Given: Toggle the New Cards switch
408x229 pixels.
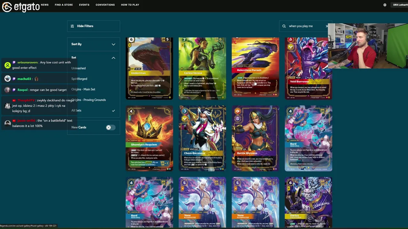Looking at the screenshot, I should [110, 128].
